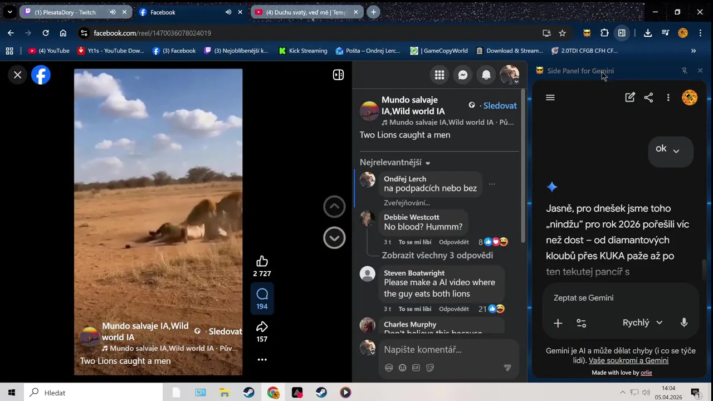The height and width of the screenshot is (401, 713).
Task: Click Sledovat on the video overlay
Action: click(x=225, y=331)
